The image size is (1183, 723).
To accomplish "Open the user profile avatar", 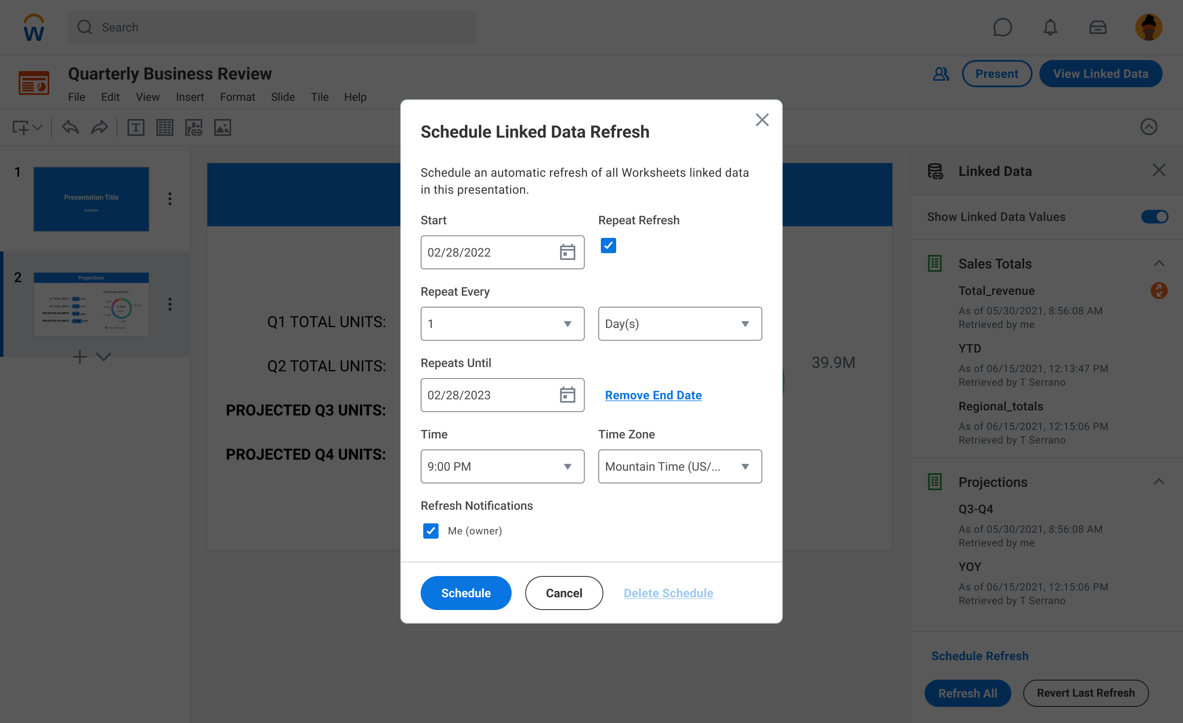I will (x=1149, y=27).
